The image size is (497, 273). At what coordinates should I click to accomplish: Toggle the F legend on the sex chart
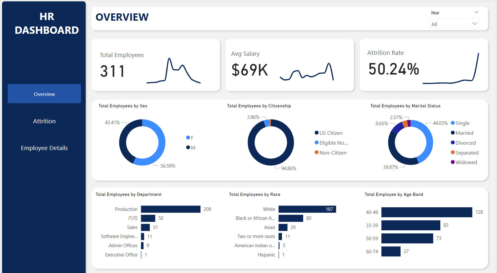point(190,137)
